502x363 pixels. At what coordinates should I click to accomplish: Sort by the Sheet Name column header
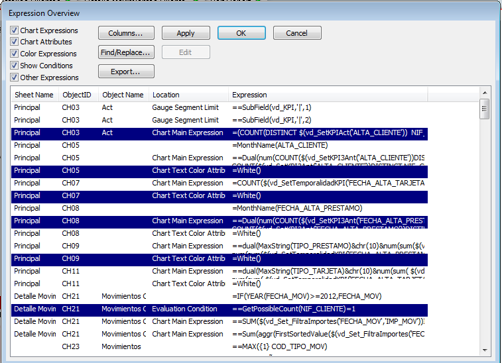(34, 95)
